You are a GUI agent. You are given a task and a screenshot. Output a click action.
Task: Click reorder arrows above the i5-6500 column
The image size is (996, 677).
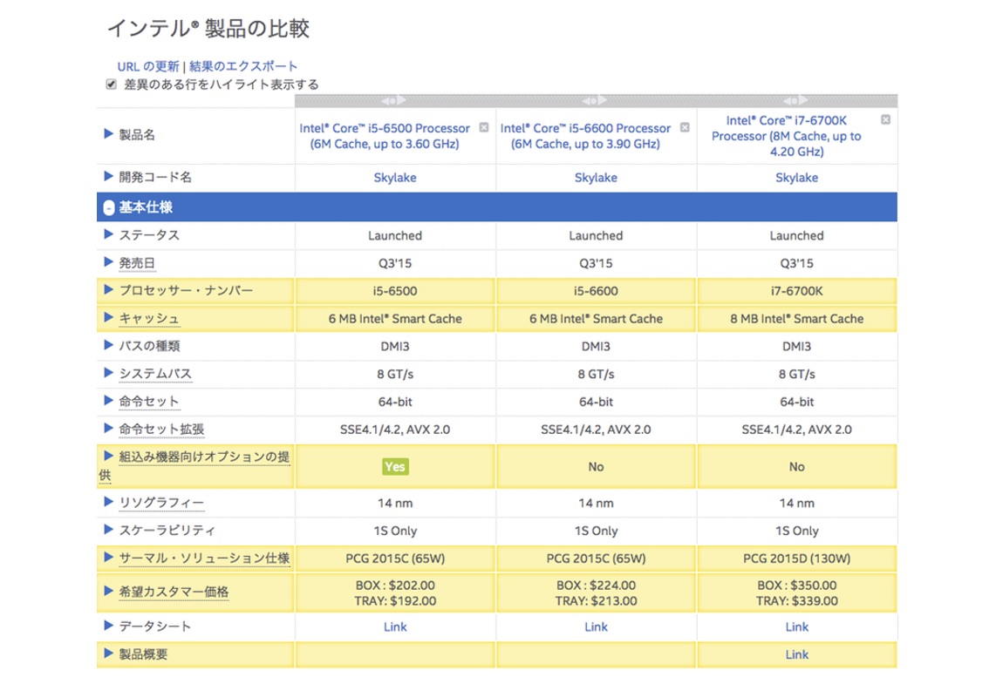coord(394,100)
